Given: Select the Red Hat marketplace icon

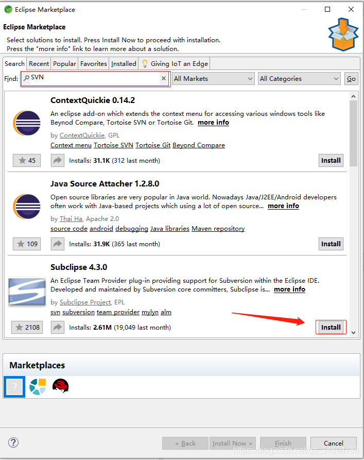Looking at the screenshot, I should tap(60, 386).
